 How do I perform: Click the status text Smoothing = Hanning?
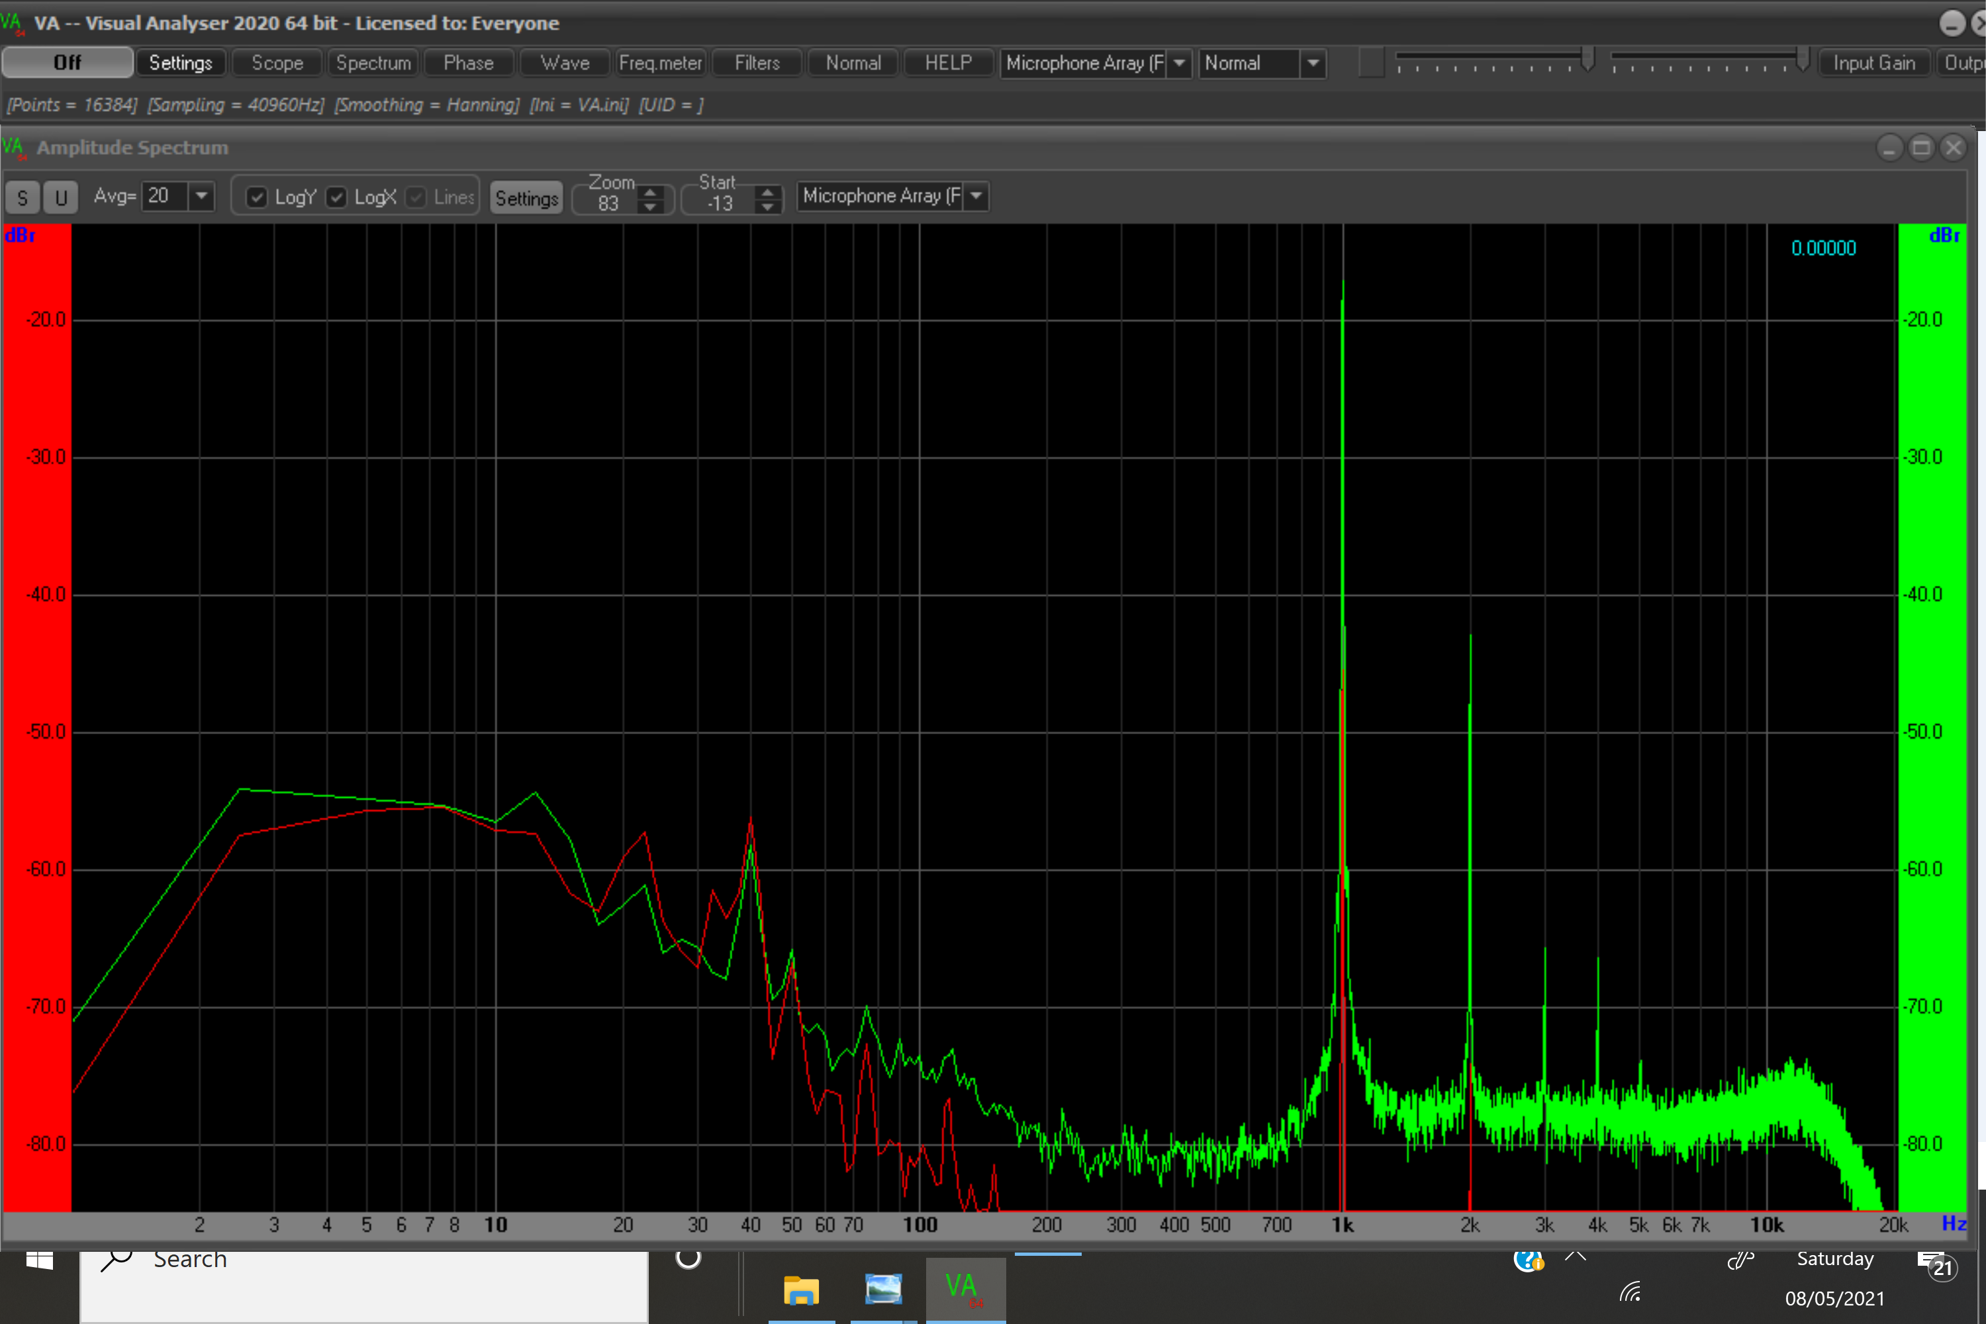click(x=427, y=105)
